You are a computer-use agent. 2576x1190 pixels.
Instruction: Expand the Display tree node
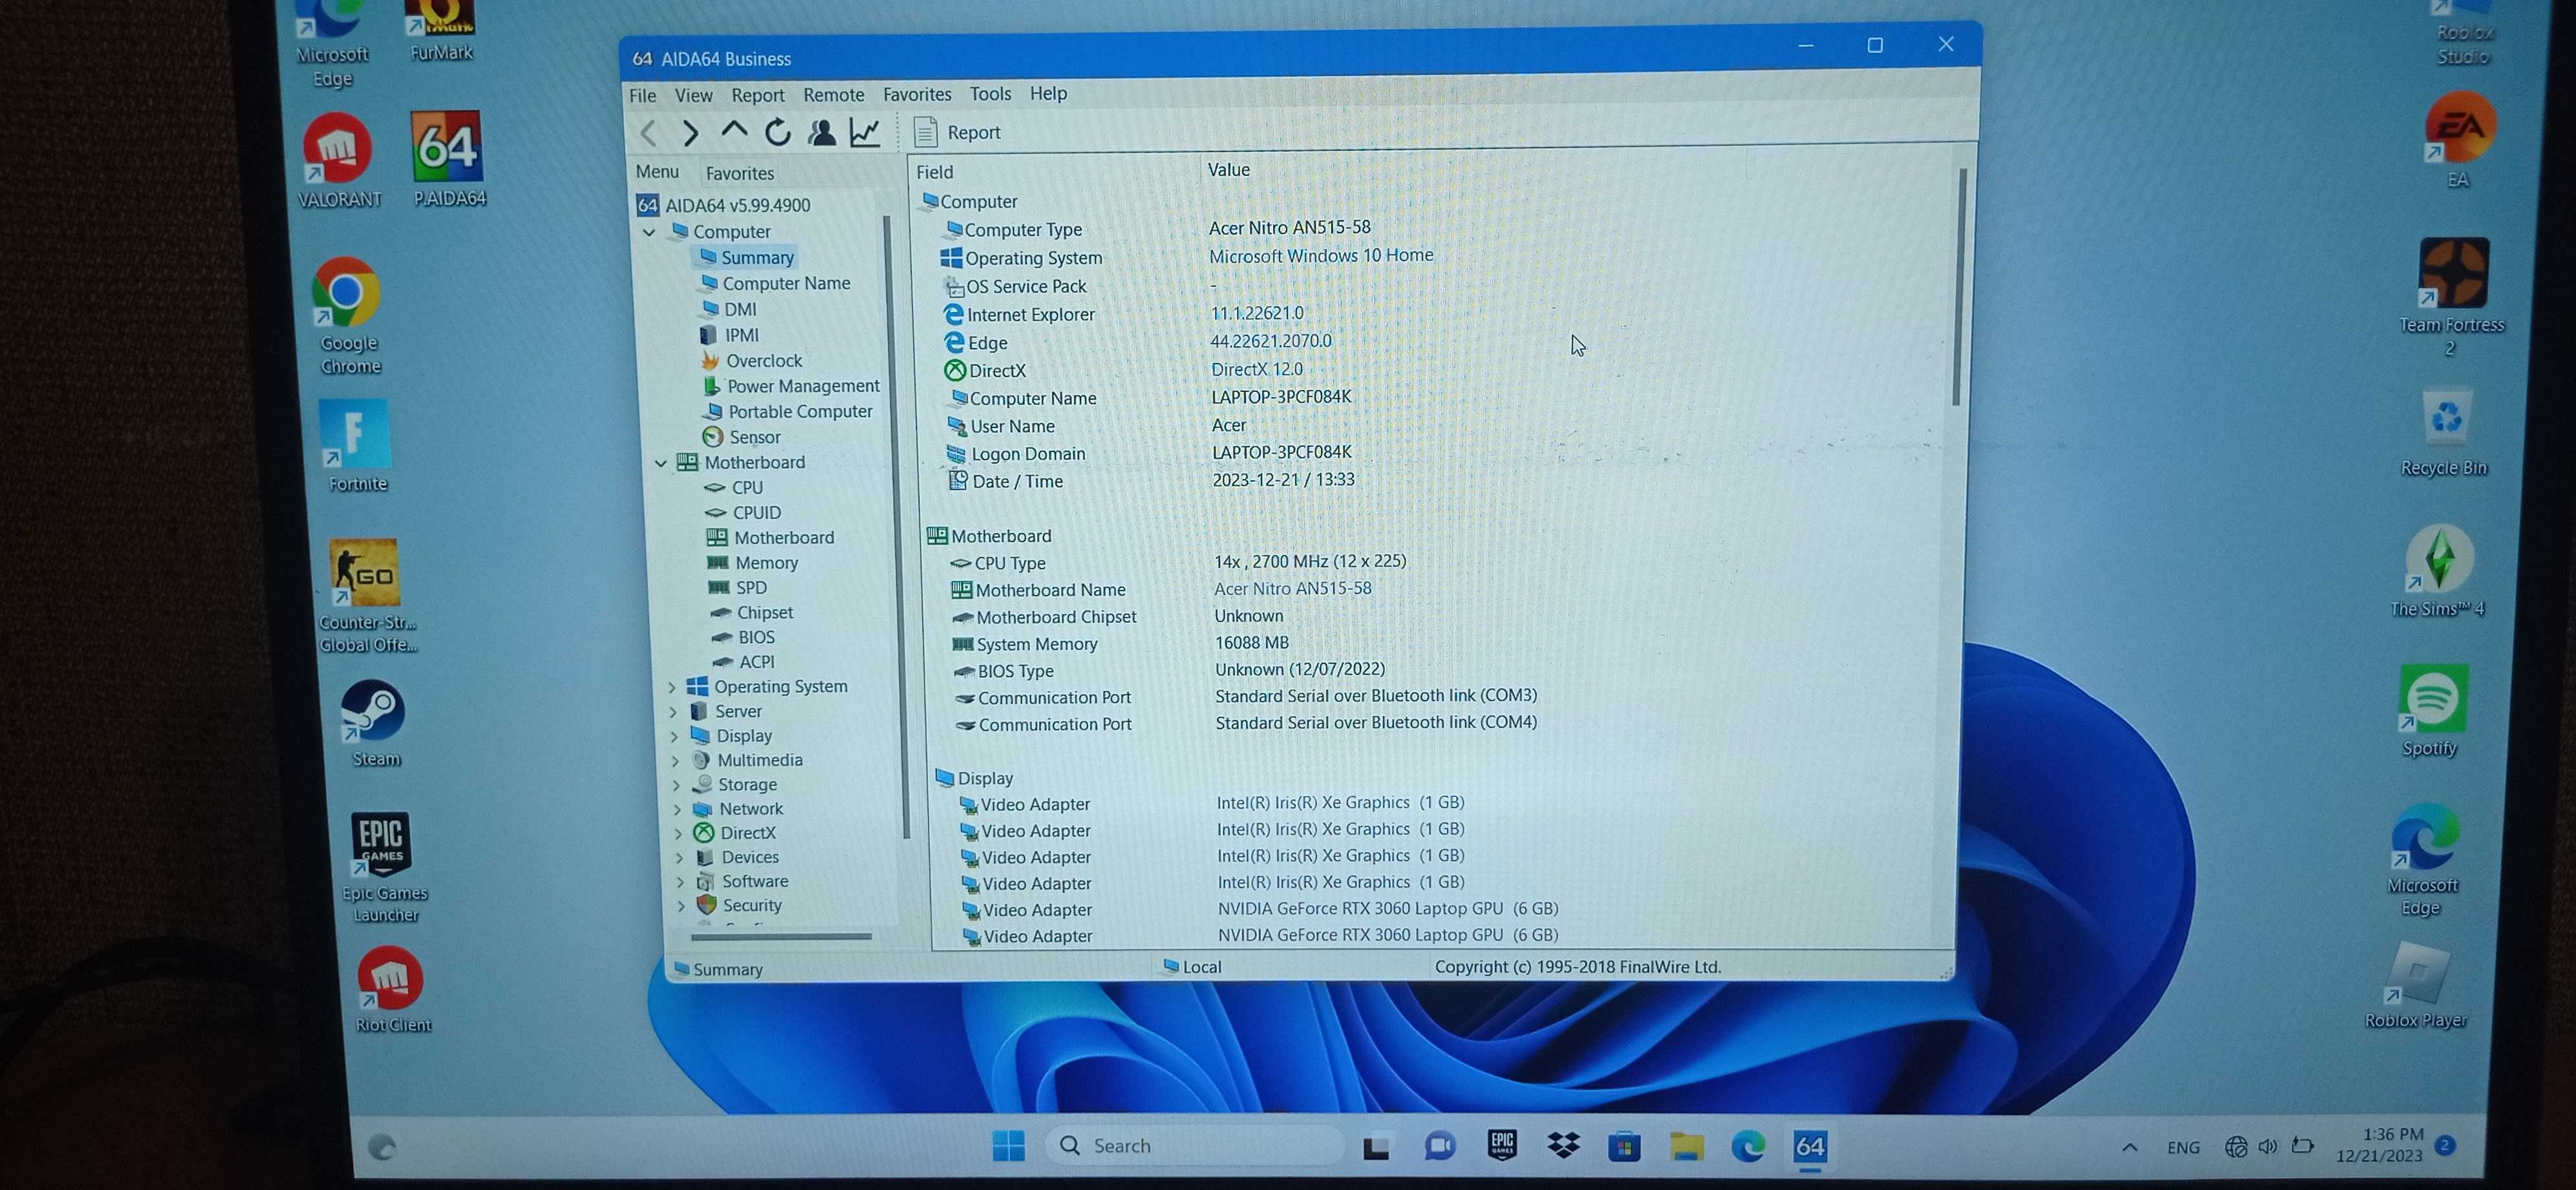(x=674, y=736)
